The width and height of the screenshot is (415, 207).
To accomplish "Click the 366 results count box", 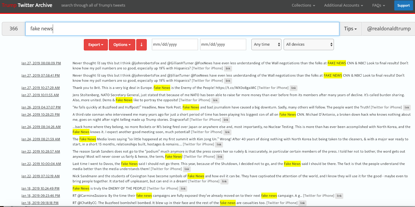I will point(14,29).
